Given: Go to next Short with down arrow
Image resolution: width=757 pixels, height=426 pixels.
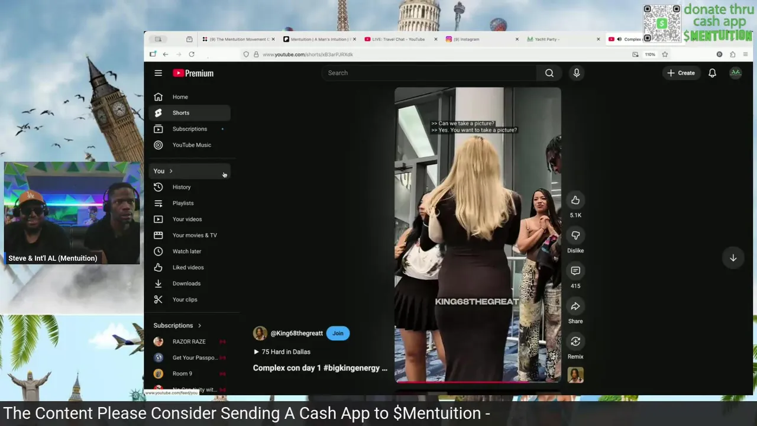Looking at the screenshot, I should [733, 258].
